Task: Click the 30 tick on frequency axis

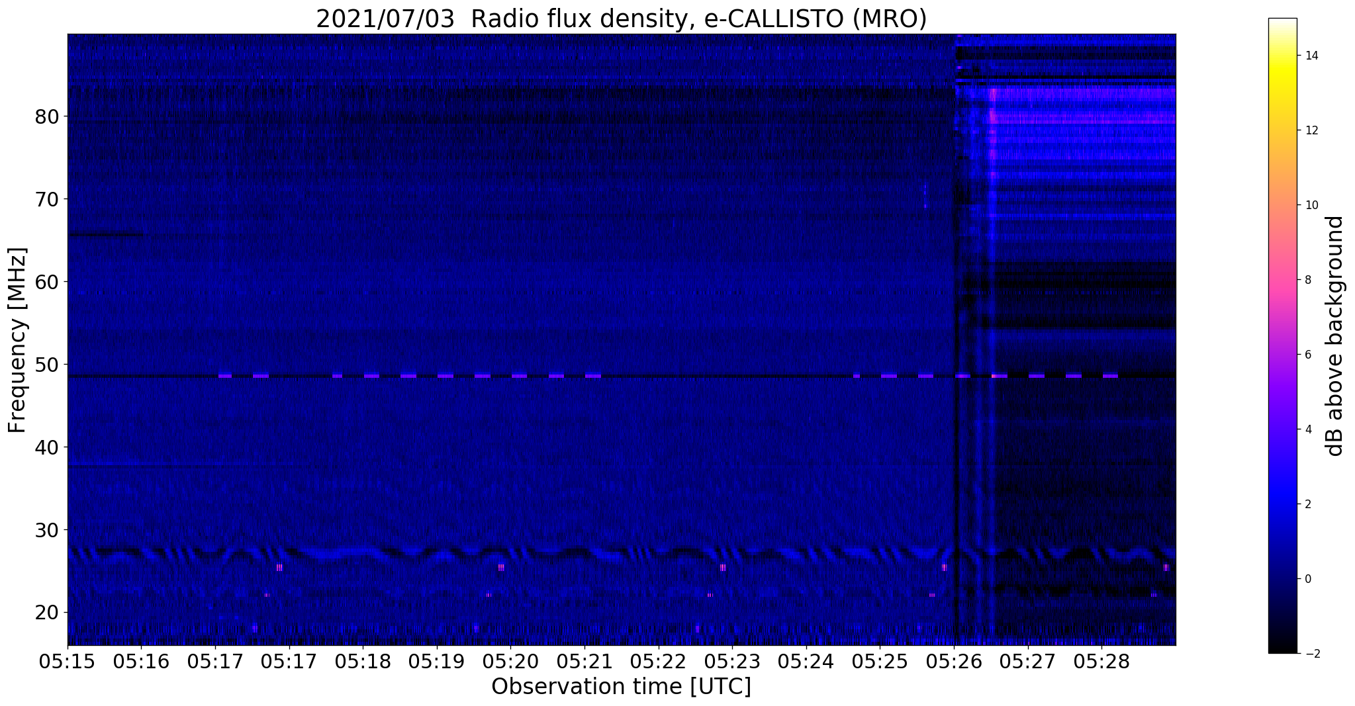Action: [47, 530]
